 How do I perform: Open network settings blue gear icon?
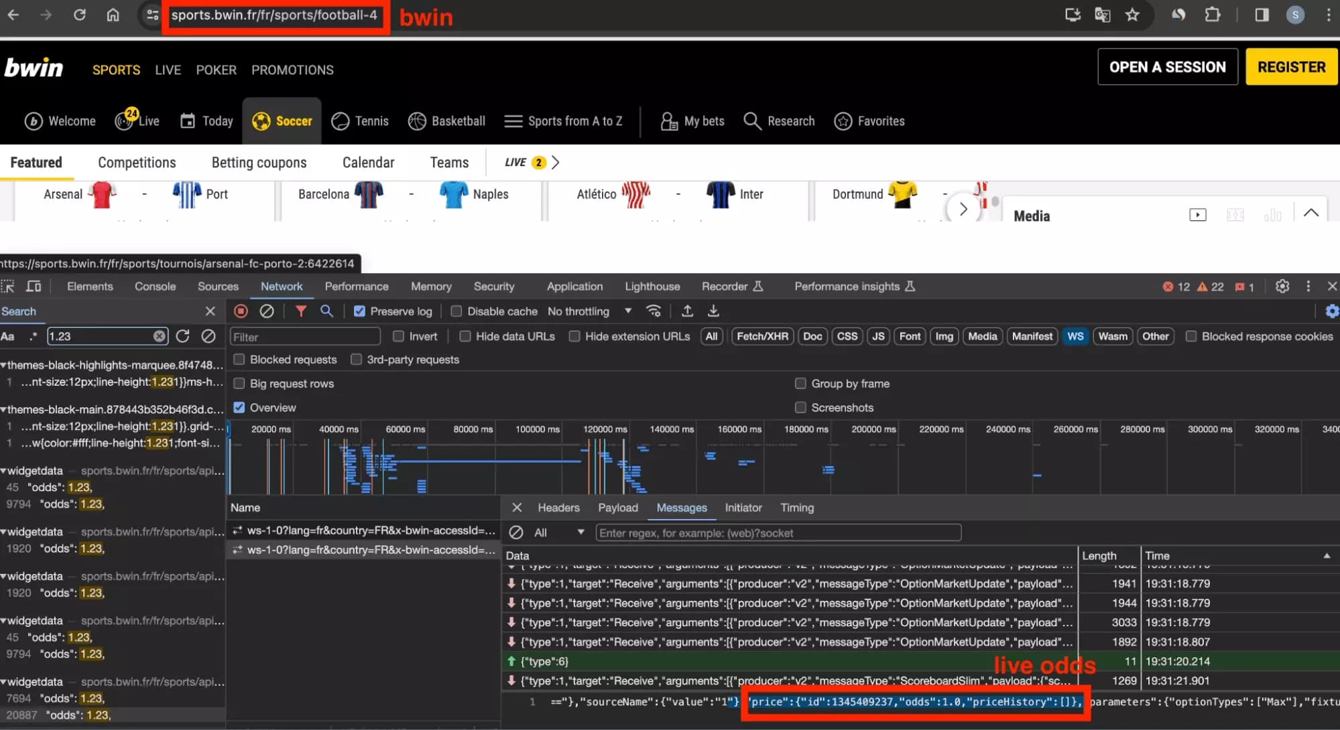[1332, 311]
